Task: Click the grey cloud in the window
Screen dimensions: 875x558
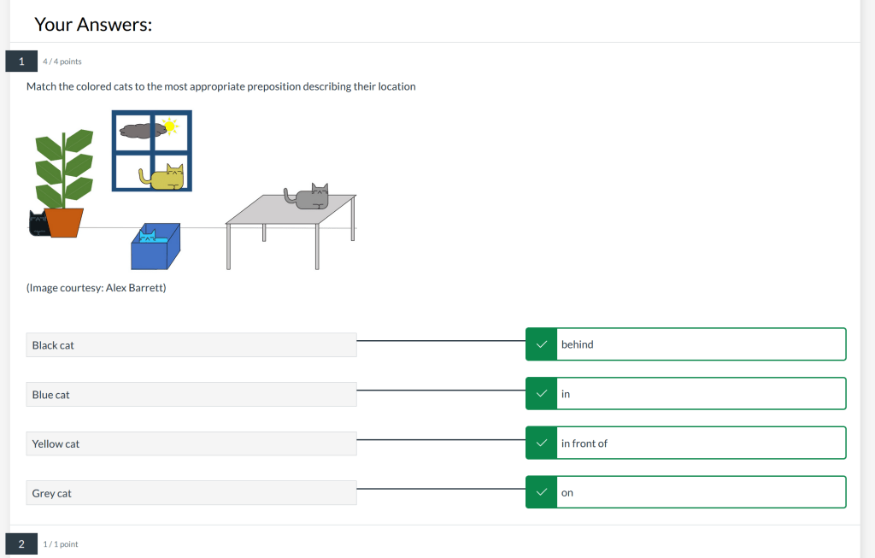Action: 142,130
